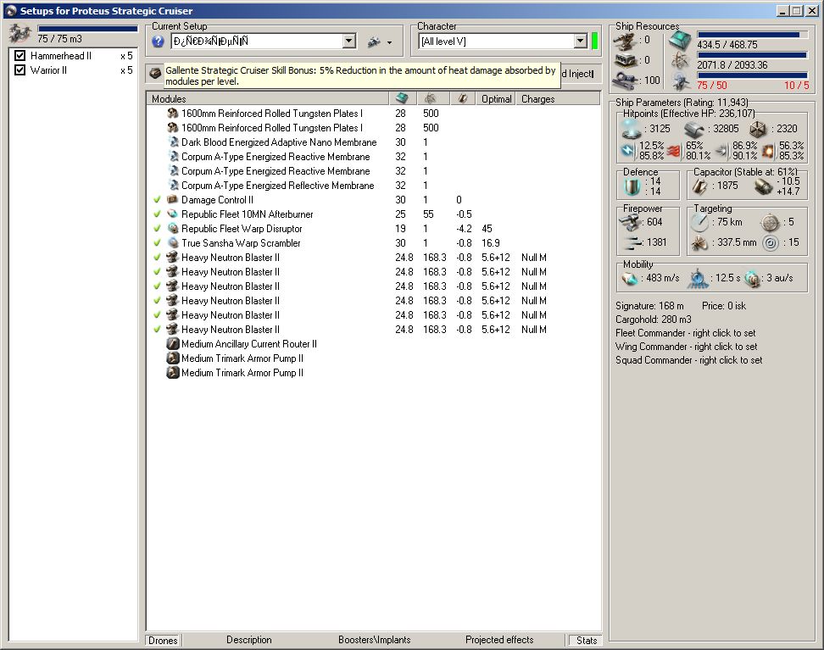Click the Stats tab
This screenshot has height=650, width=824.
(587, 640)
